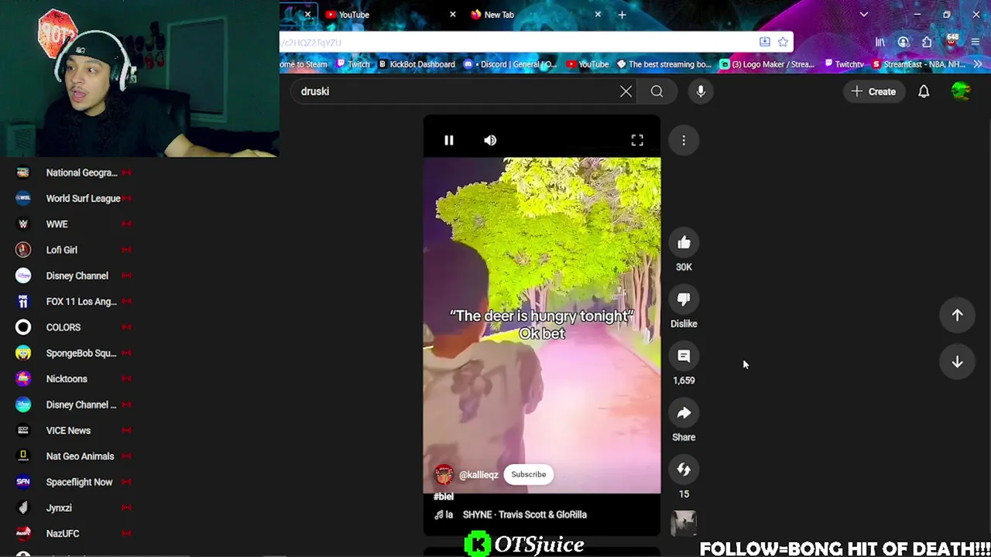Screen dimensions: 991x557
Task: Go to the next Short with the down arrow
Action: click(957, 362)
